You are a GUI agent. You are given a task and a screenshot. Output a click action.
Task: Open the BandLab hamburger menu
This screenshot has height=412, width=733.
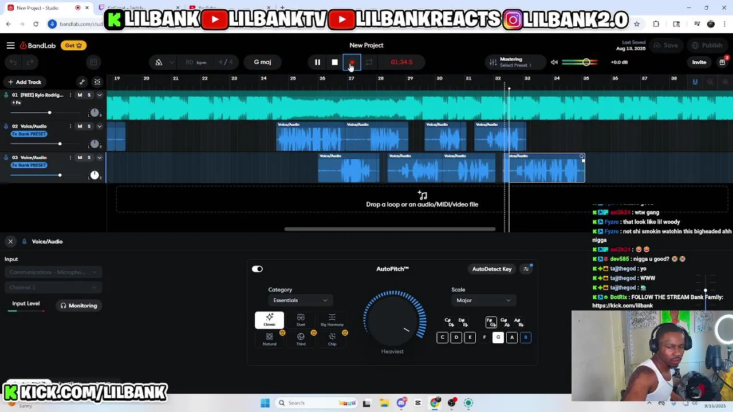10,45
